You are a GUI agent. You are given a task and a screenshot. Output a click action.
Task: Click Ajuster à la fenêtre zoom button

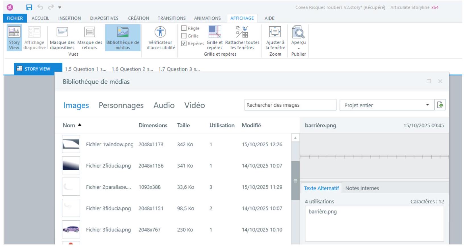click(x=275, y=38)
